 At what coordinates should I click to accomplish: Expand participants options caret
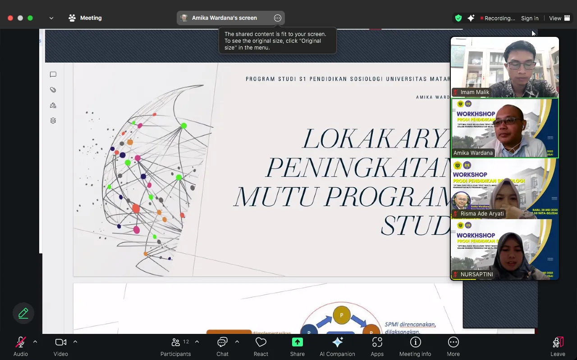pyautogui.click(x=197, y=342)
